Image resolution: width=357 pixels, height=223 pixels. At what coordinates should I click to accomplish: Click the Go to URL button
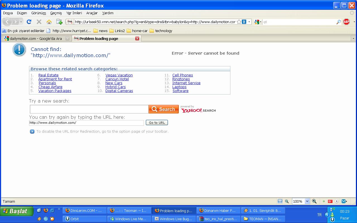(157, 123)
